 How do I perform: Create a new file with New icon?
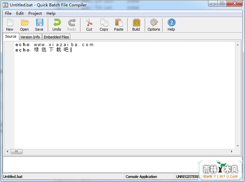(x=10, y=25)
